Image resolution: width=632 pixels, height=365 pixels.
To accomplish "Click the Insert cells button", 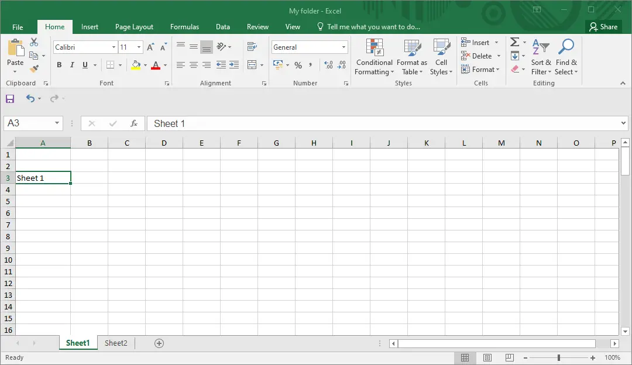I will click(x=480, y=42).
